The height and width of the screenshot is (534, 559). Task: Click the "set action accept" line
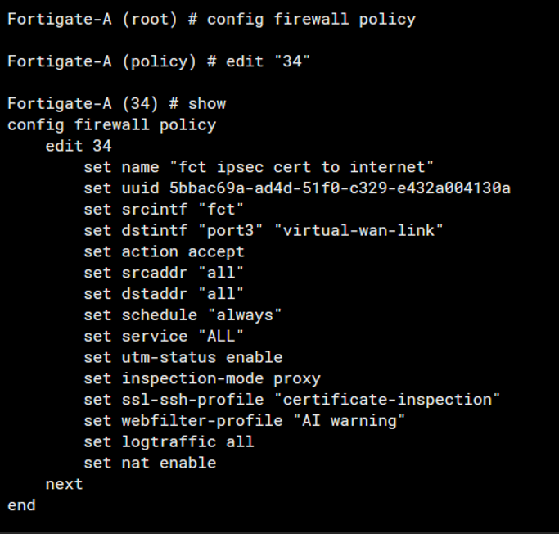click(164, 251)
